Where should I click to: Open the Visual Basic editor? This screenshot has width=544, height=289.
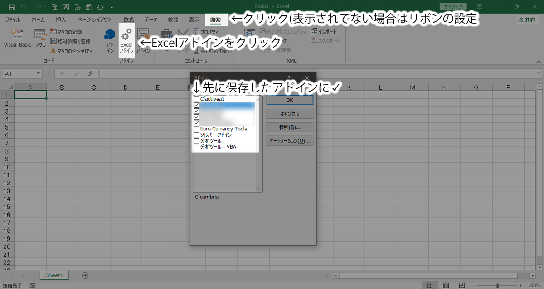(17, 39)
